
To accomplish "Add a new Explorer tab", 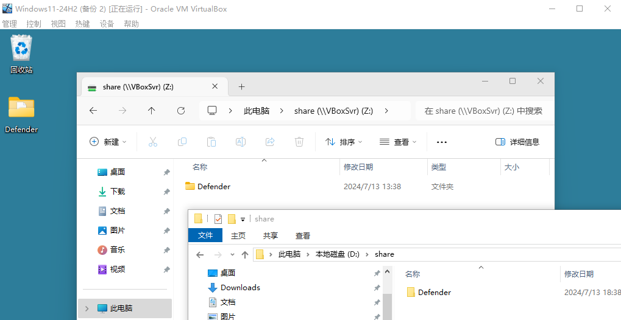I will [241, 86].
